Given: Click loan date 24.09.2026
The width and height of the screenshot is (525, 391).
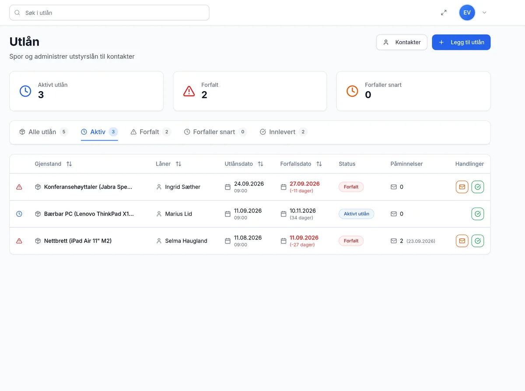Looking at the screenshot, I should 249,184.
